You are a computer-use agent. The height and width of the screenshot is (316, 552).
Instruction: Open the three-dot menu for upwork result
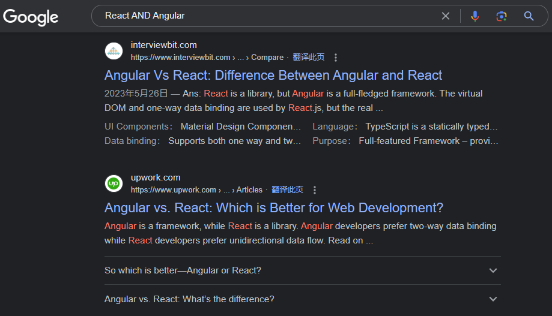314,190
